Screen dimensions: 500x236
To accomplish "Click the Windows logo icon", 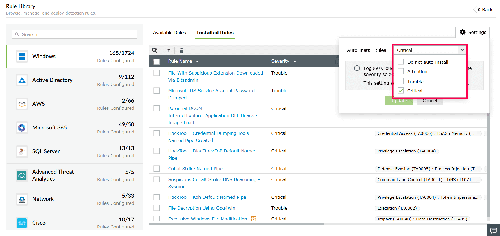I will coord(22,56).
